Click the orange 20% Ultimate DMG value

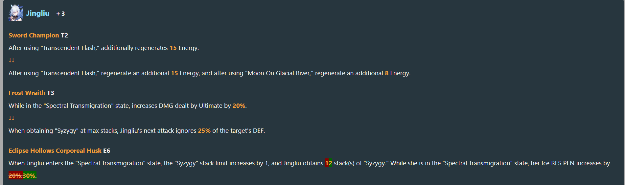tap(239, 105)
